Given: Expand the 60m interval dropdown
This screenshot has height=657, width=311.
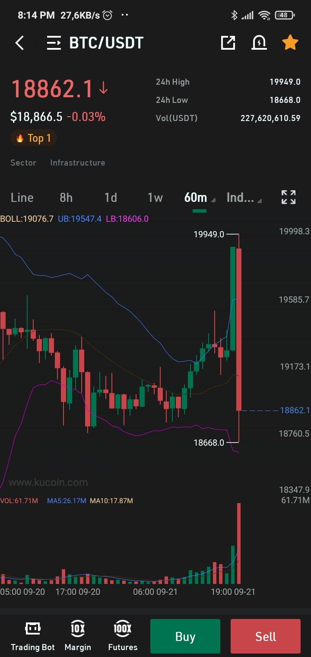Looking at the screenshot, I should [x=200, y=198].
